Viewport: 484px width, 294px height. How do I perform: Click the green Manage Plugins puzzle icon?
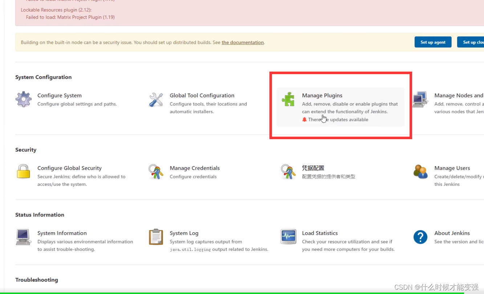click(288, 99)
